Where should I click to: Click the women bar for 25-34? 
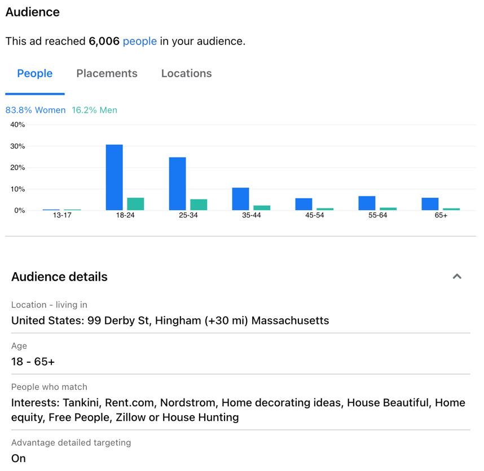click(x=178, y=184)
